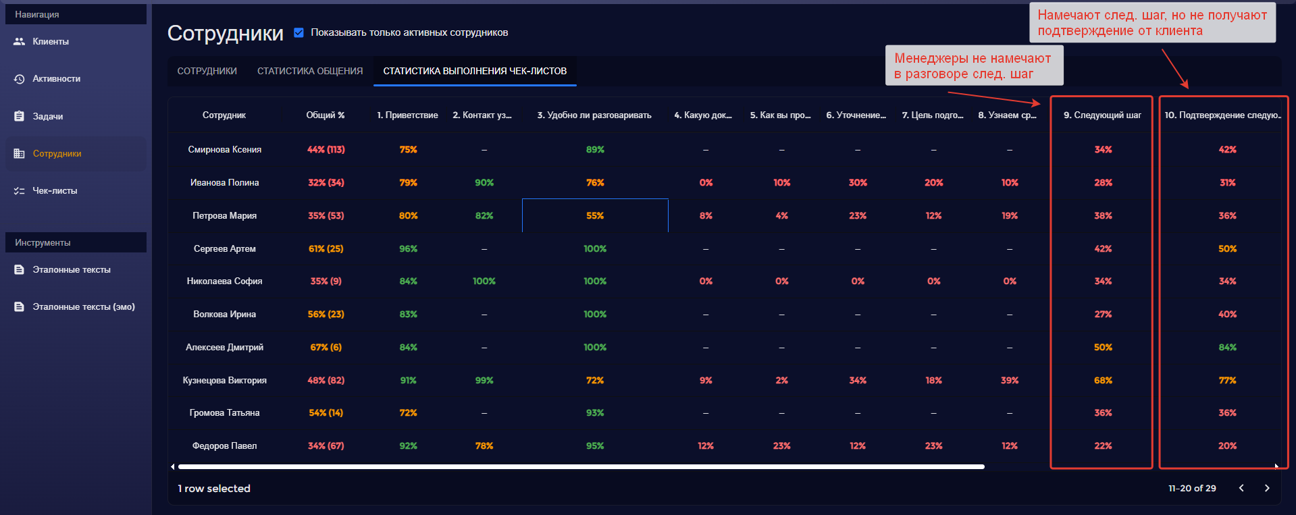Click the Эталонные тексты document icon

(20, 270)
